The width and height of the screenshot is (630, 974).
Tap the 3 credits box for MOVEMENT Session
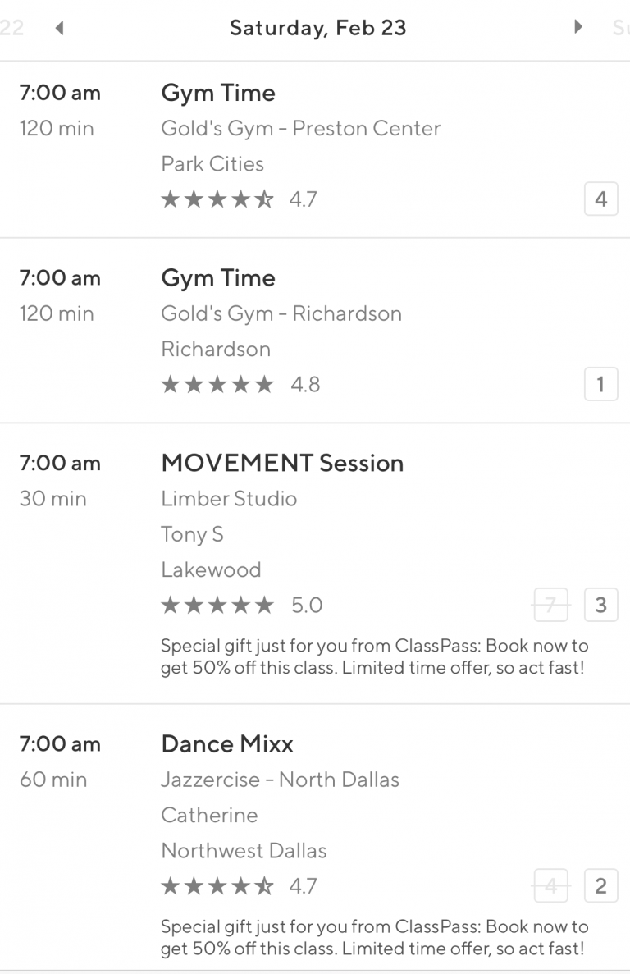[600, 606]
